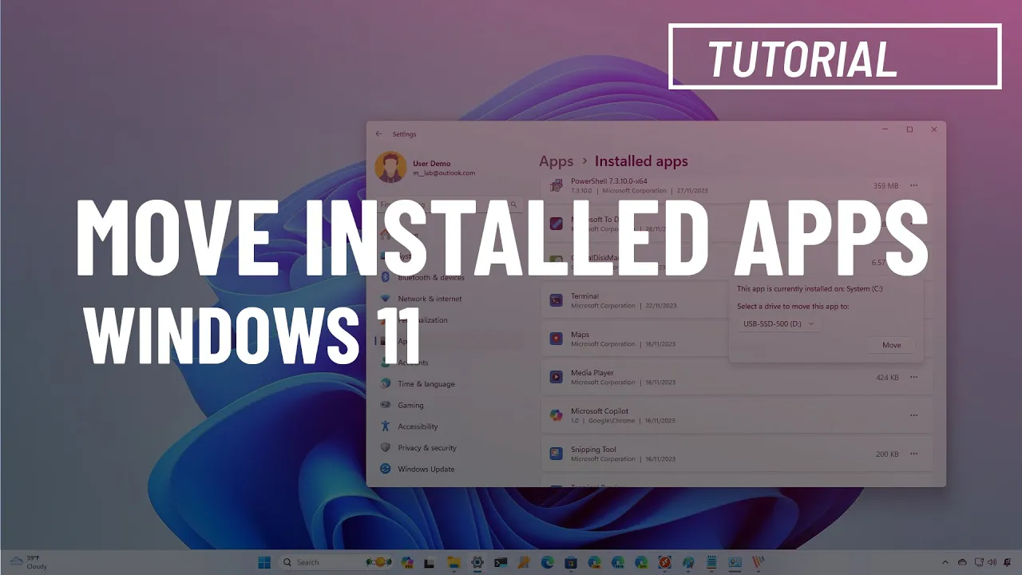
Task: Click the Gaming controller icon
Action: coord(386,405)
